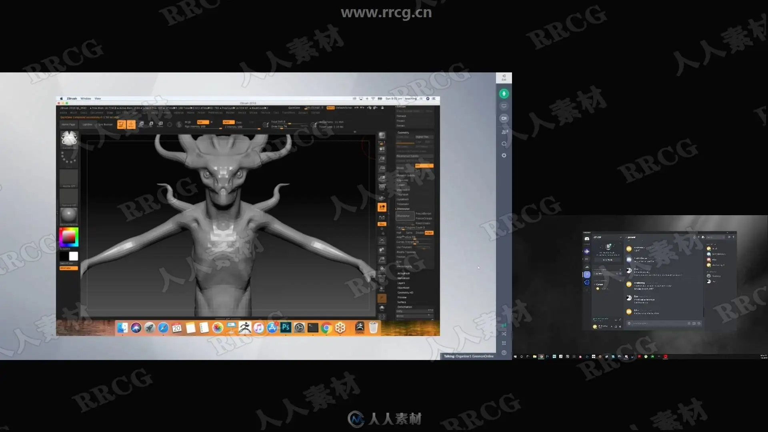Open Photoshop from the macOS dock
768x432 pixels.
point(286,328)
